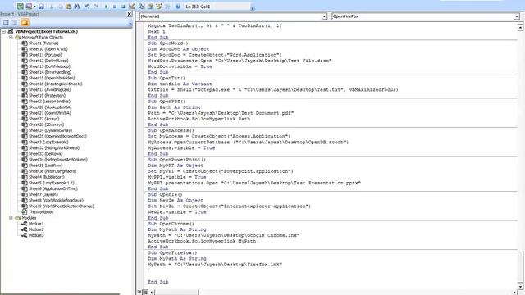
Task: Collapse the VBAProject (Excel Tutorial.xls) node
Action: click(x=4, y=31)
